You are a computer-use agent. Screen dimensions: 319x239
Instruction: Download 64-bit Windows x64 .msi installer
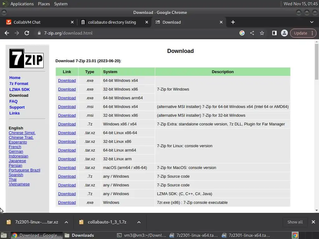click(67, 107)
